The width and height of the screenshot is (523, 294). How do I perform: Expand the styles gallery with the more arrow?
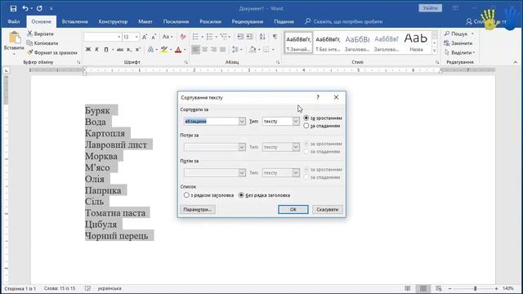coord(435,51)
